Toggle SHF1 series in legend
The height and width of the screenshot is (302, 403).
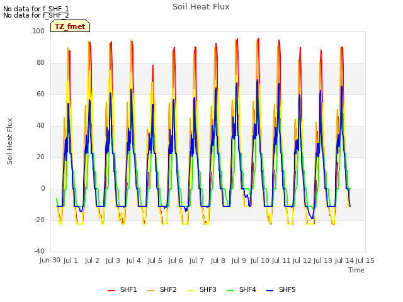tap(122, 289)
